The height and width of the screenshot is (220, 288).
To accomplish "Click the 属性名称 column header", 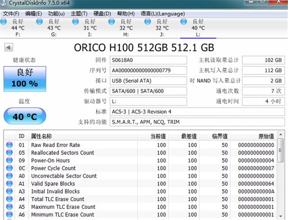I will click(83, 136).
